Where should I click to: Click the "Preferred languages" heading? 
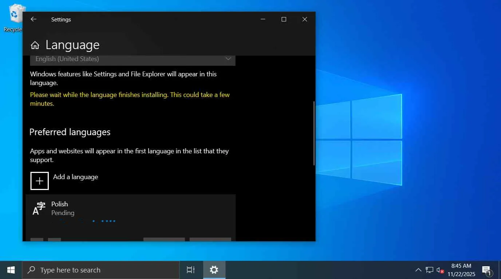point(70,132)
